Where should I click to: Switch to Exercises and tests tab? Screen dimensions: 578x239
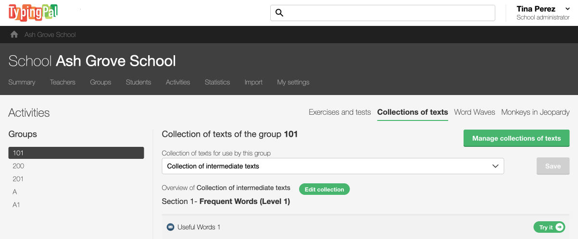click(x=339, y=112)
